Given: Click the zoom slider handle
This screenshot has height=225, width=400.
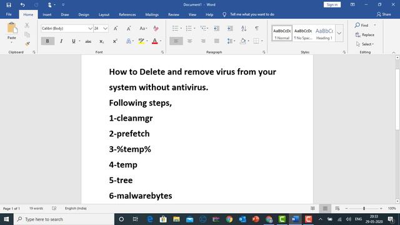Looking at the screenshot, I should click(x=364, y=208).
